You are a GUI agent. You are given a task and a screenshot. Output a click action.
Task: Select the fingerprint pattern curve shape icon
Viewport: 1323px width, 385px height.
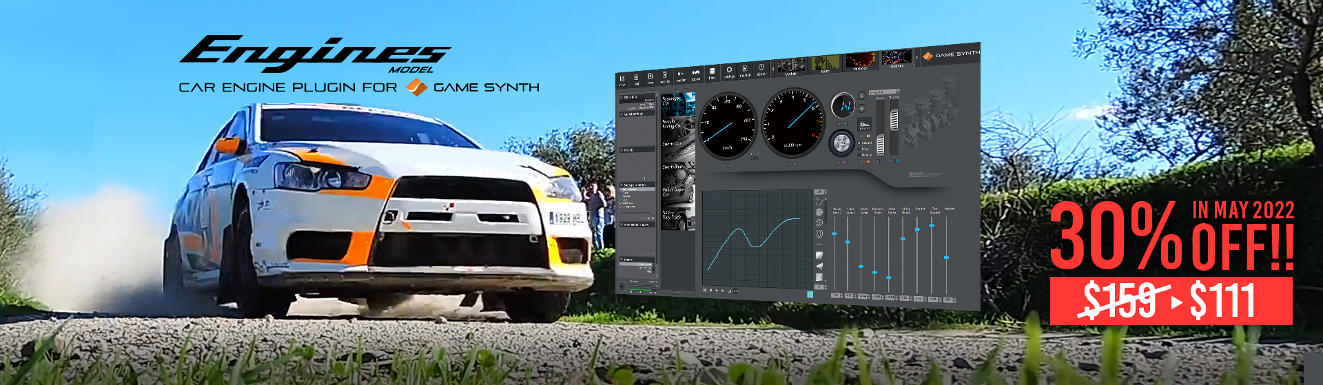[819, 212]
